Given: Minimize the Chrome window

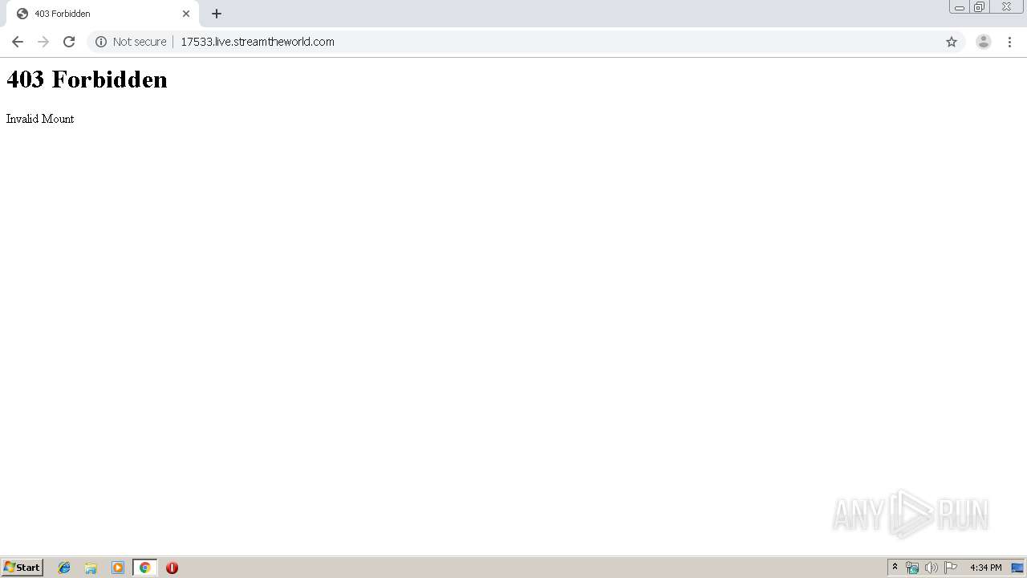Looking at the screenshot, I should [x=959, y=7].
